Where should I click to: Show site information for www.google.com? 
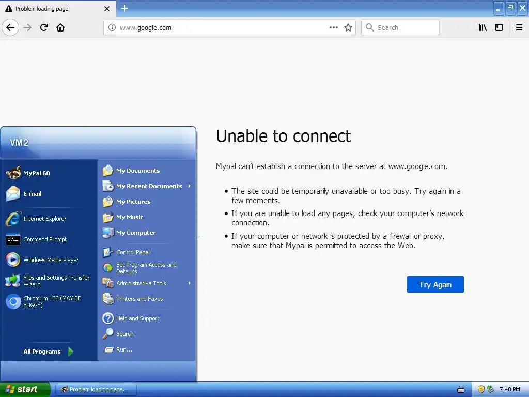tap(112, 28)
